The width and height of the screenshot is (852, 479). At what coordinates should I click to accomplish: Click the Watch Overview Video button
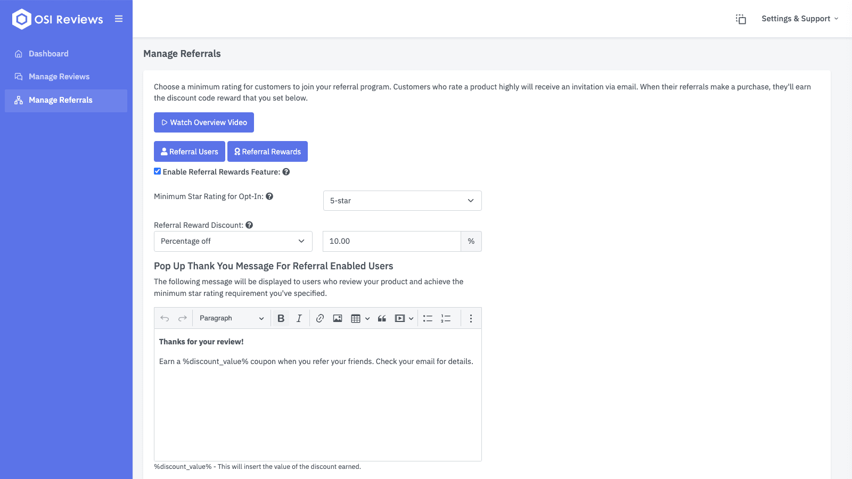(x=204, y=122)
